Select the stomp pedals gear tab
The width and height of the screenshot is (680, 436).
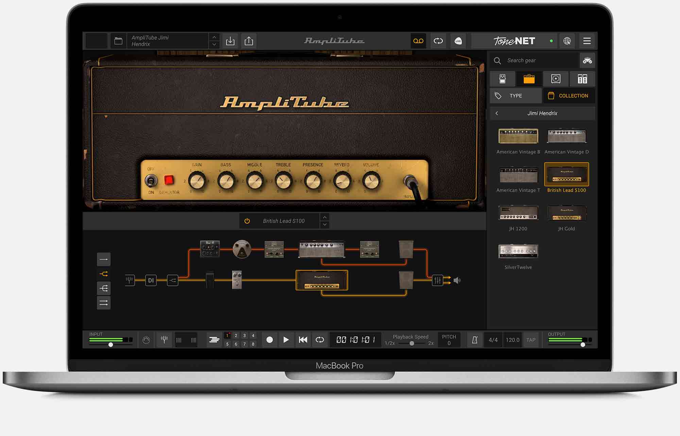(x=503, y=79)
